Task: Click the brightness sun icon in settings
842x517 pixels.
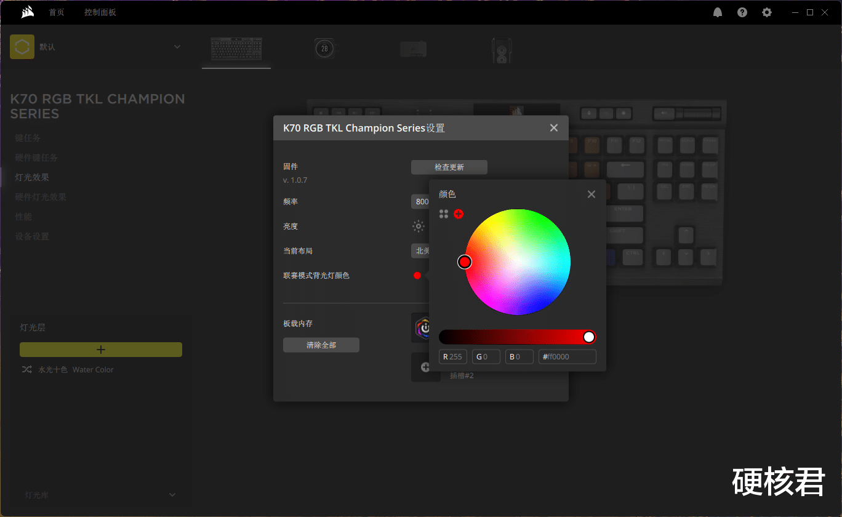Action: tap(419, 226)
